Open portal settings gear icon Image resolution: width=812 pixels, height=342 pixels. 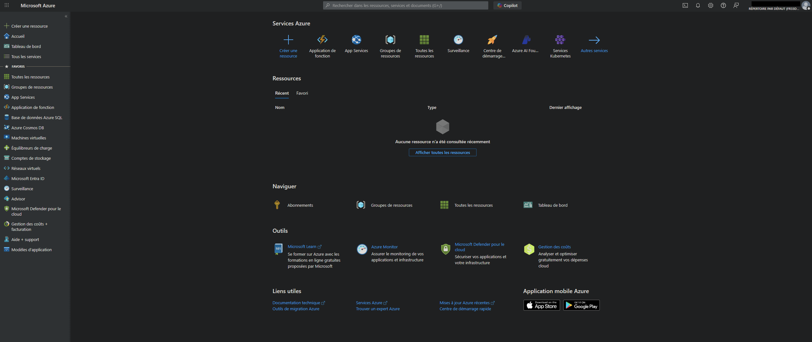(x=711, y=5)
